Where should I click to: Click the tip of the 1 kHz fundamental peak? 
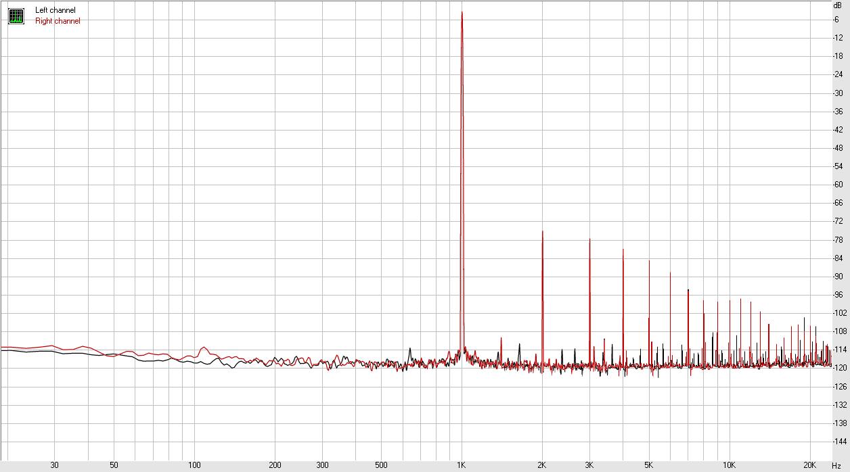[x=462, y=12]
